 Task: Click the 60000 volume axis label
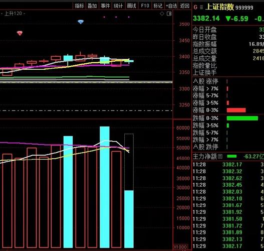(x=183, y=128)
